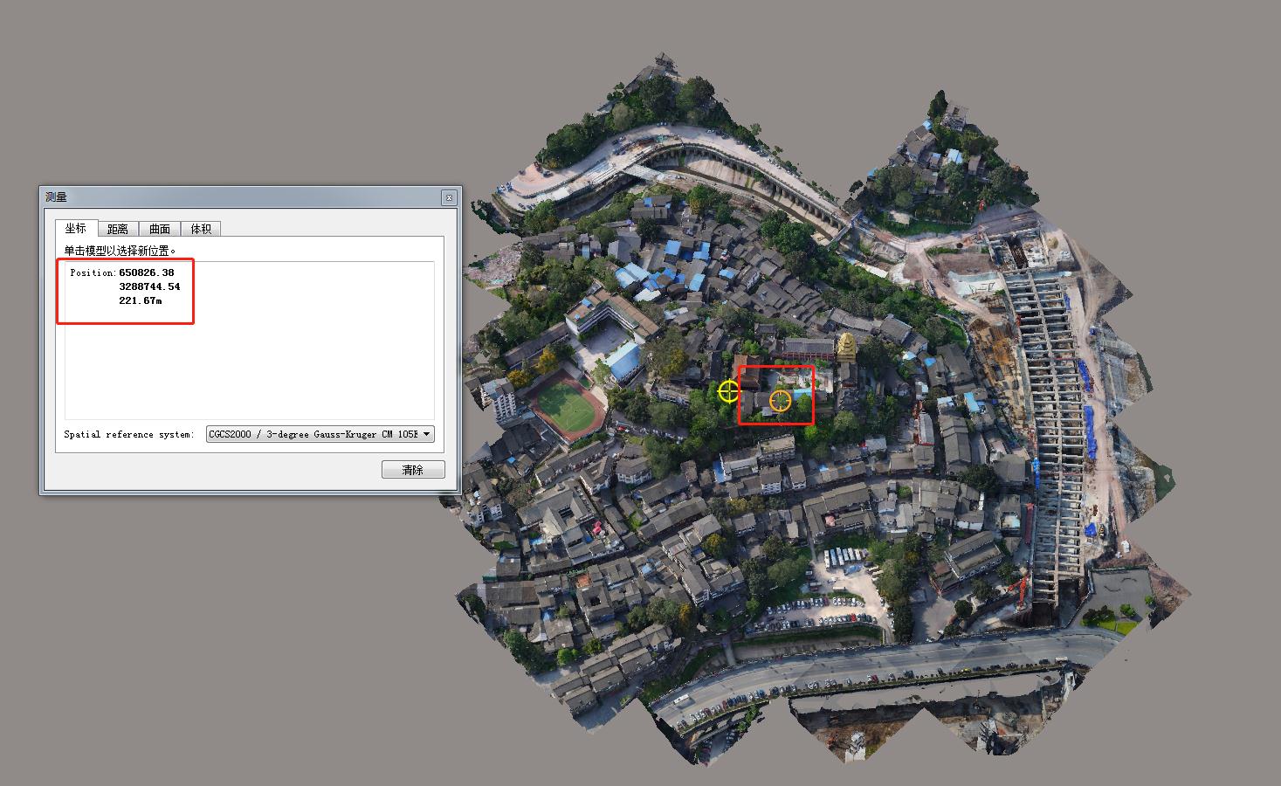The height and width of the screenshot is (786, 1281).
Task: Close the 测量 dialog
Action: click(449, 197)
